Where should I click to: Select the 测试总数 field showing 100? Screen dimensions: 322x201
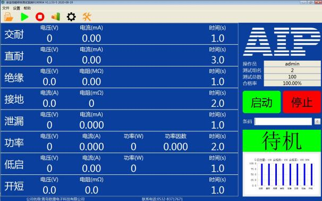point(292,77)
